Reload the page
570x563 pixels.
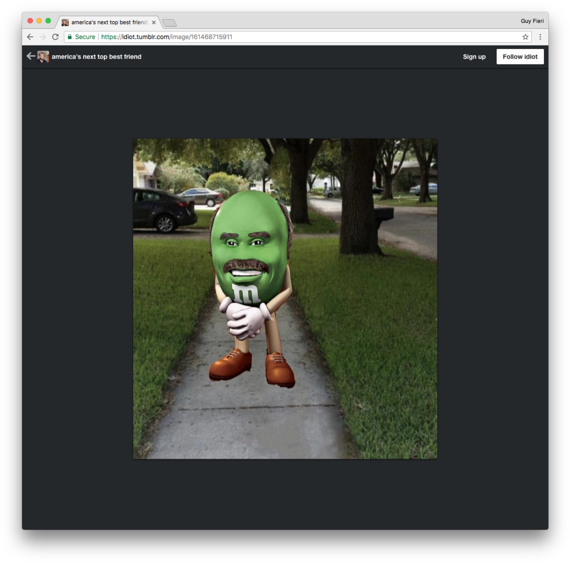(55, 37)
